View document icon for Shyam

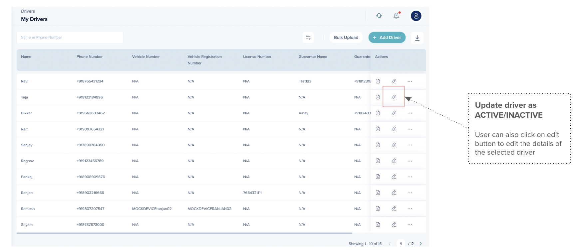pyautogui.click(x=378, y=225)
